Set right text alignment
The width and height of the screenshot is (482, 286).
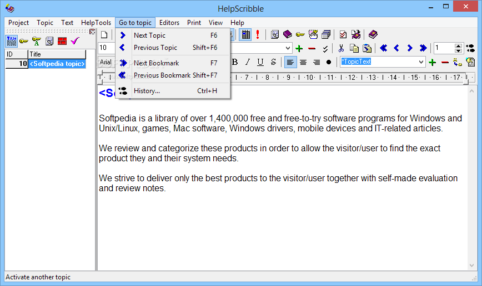(317, 62)
